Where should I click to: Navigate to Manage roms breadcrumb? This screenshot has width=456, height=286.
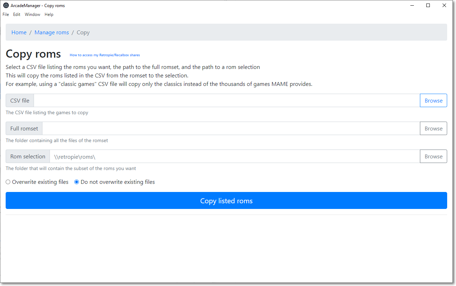(x=52, y=33)
